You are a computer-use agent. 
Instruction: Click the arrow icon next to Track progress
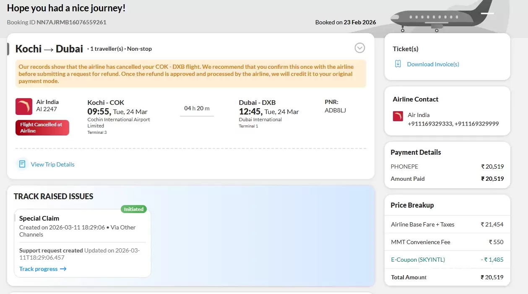pos(63,269)
